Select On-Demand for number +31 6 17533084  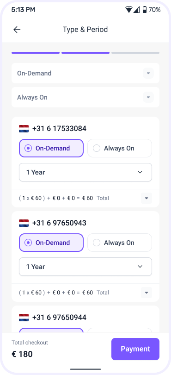tap(51, 148)
